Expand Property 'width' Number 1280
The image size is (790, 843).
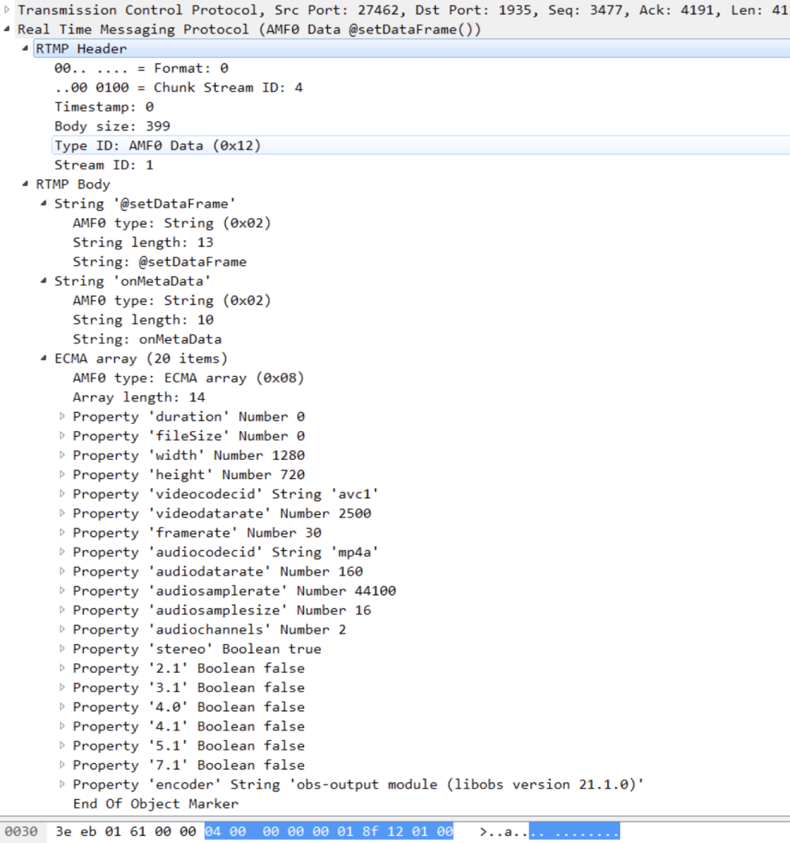coord(62,455)
